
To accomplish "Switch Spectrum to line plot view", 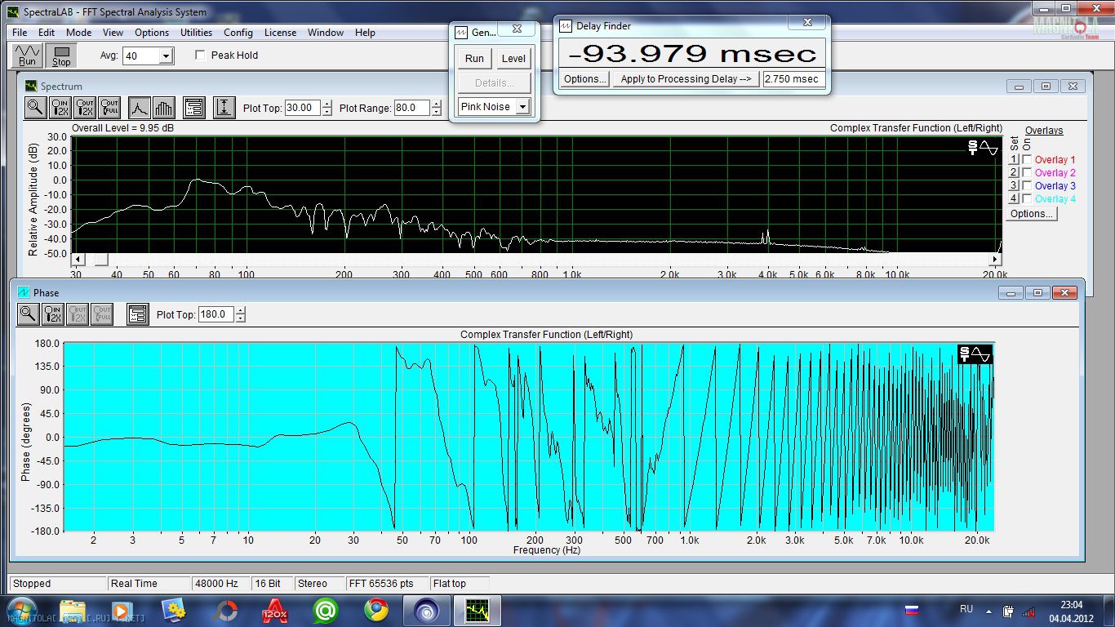I will 140,107.
